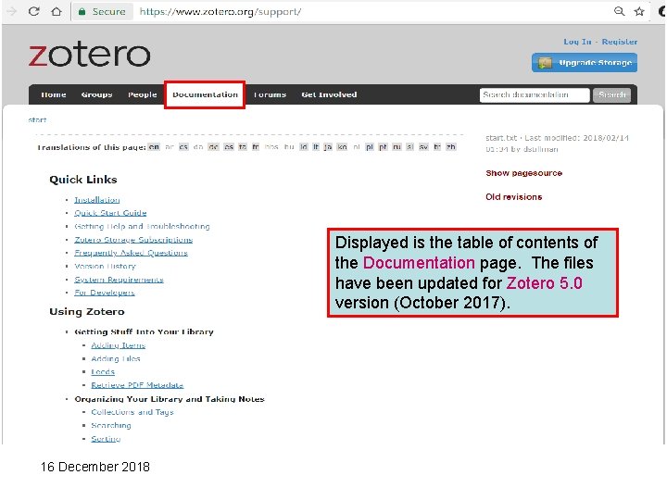
Task: Click the zoom magnifier icon in address bar
Action: (x=620, y=11)
